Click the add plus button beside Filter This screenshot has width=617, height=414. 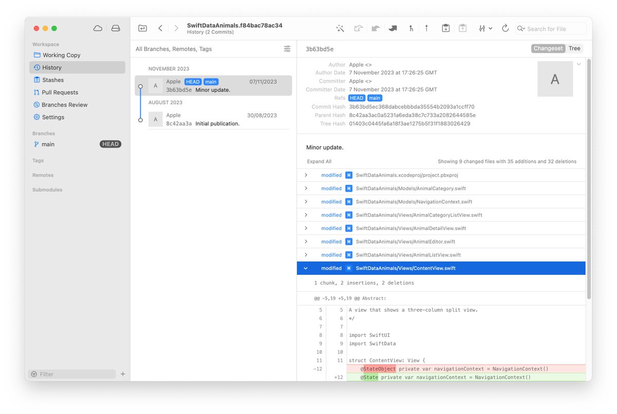click(123, 374)
